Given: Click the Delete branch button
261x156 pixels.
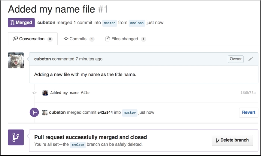Looking at the screenshot, I should pos(232,140).
